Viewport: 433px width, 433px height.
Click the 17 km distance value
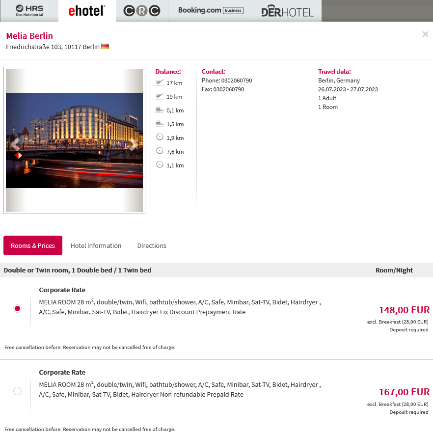pyautogui.click(x=174, y=83)
